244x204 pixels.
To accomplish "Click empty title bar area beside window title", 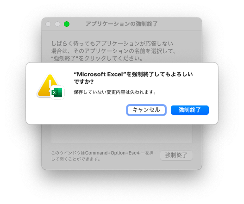I will click(x=179, y=24).
